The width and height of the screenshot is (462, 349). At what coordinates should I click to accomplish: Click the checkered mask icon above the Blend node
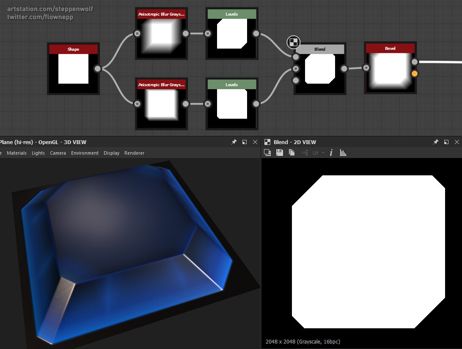293,42
